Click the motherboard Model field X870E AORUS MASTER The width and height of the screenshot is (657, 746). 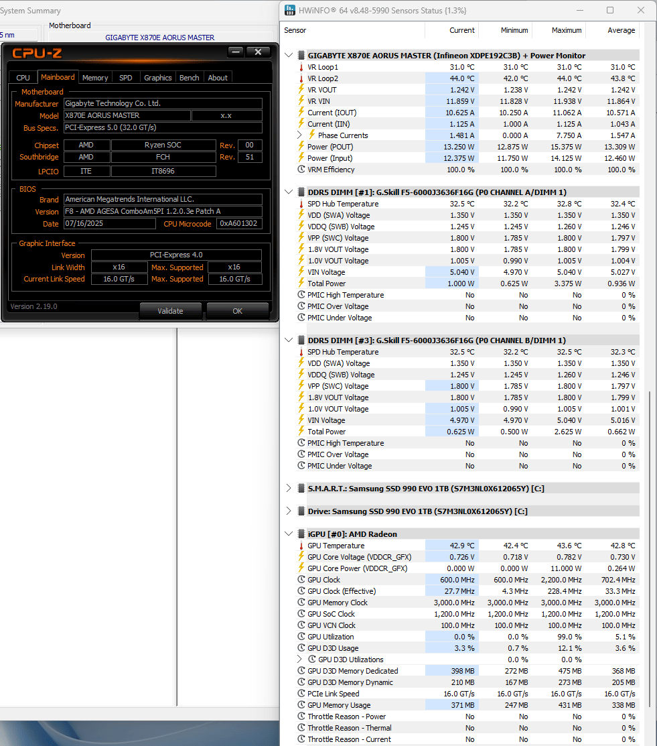[x=127, y=115]
